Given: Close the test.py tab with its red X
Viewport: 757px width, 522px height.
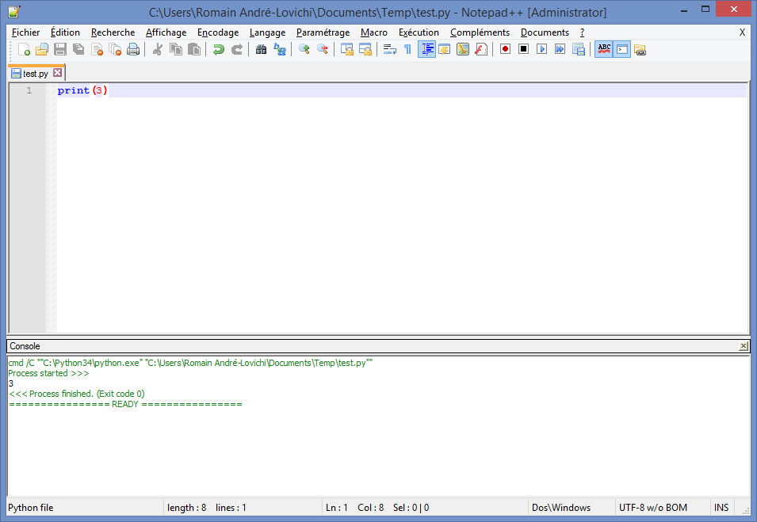Looking at the screenshot, I should pos(57,73).
